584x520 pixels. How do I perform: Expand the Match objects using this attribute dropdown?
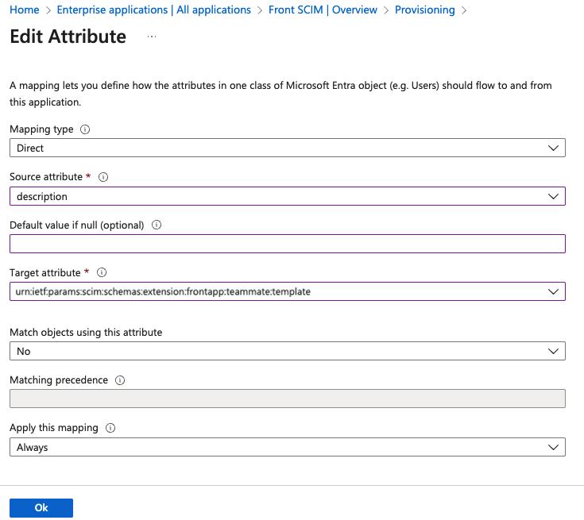click(x=288, y=351)
